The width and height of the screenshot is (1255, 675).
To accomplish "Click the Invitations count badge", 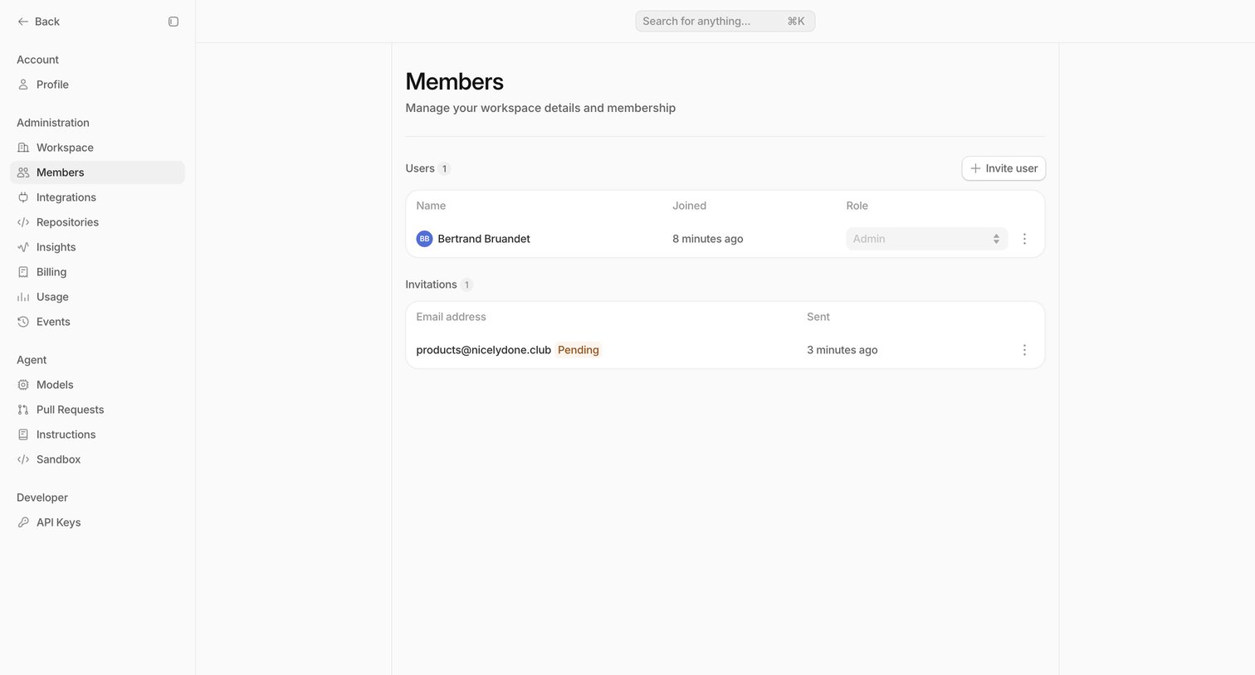I will pos(466,284).
